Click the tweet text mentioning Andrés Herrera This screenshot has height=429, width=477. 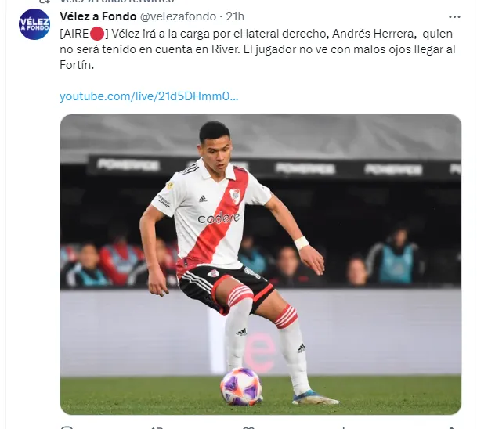point(258,49)
